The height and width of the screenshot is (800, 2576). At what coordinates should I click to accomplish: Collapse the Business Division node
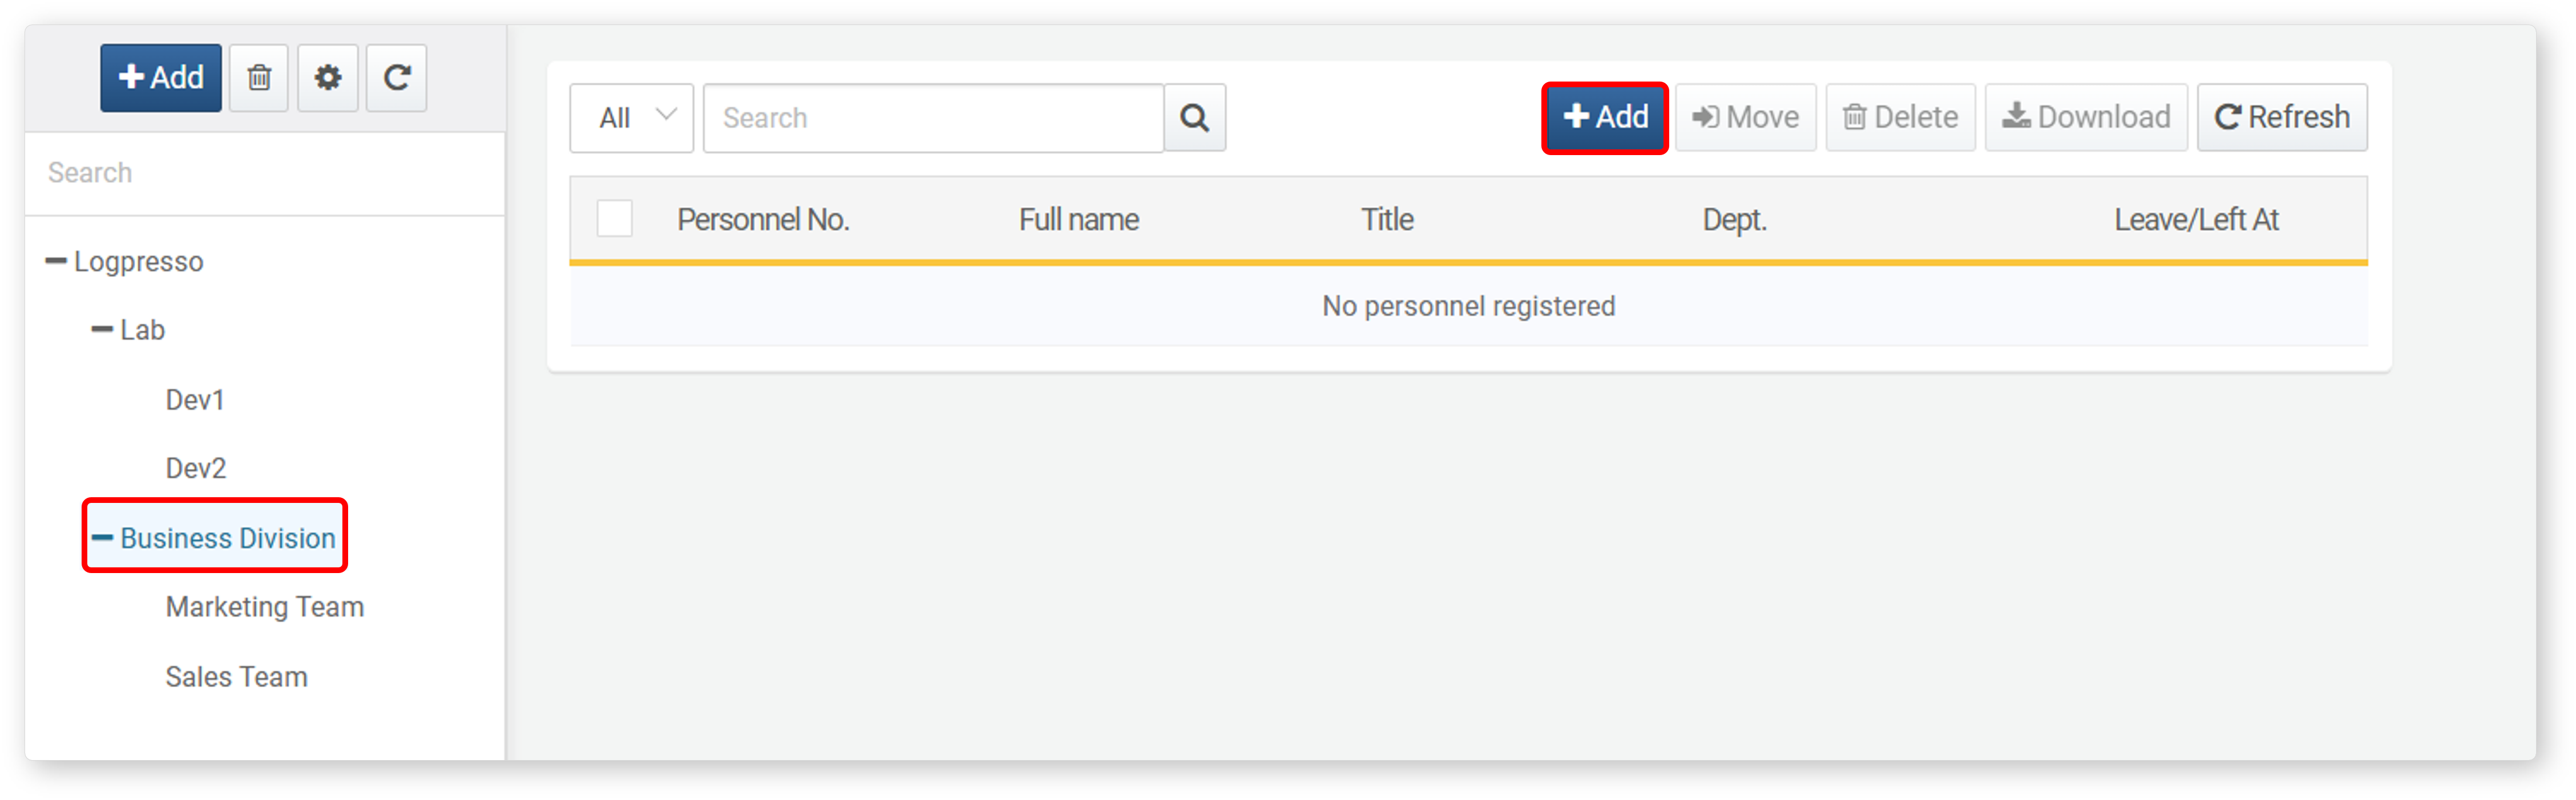102,537
